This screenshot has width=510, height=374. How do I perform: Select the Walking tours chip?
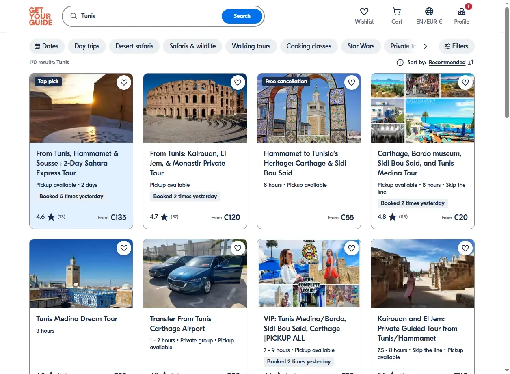(251, 46)
